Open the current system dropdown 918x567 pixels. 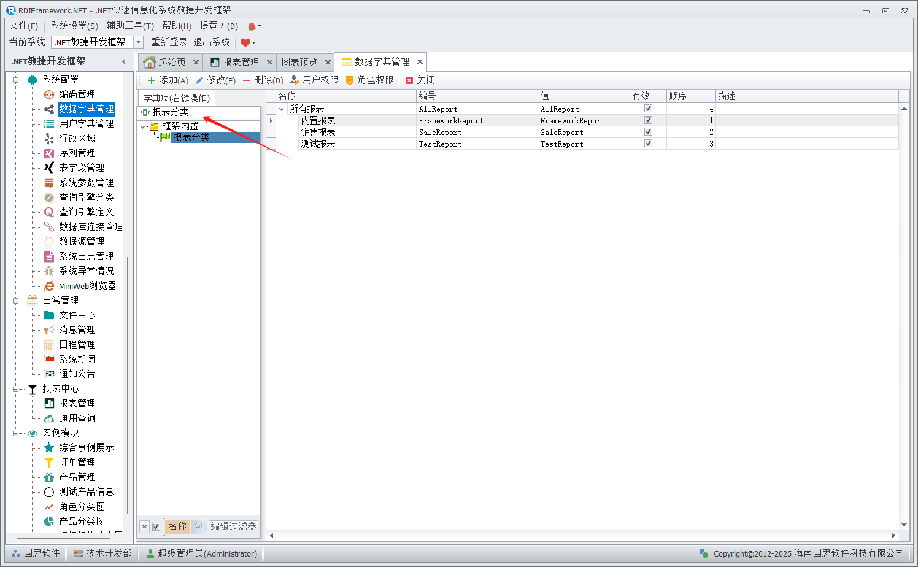(138, 42)
